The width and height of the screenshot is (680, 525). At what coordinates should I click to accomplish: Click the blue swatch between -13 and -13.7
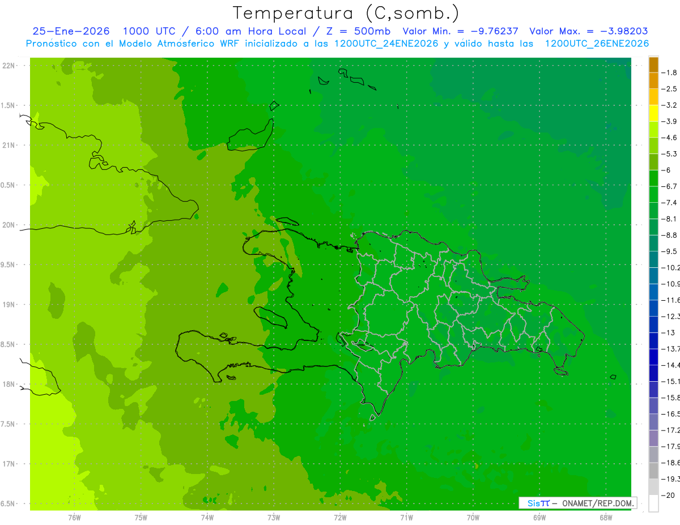(653, 340)
